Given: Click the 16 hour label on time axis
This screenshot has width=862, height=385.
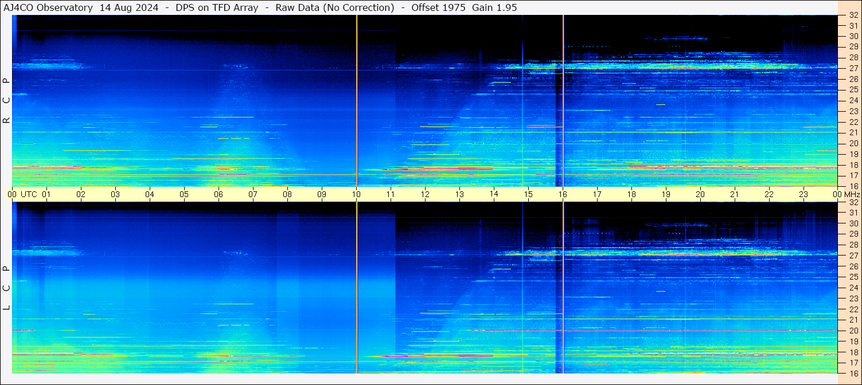Looking at the screenshot, I should coord(563,194).
